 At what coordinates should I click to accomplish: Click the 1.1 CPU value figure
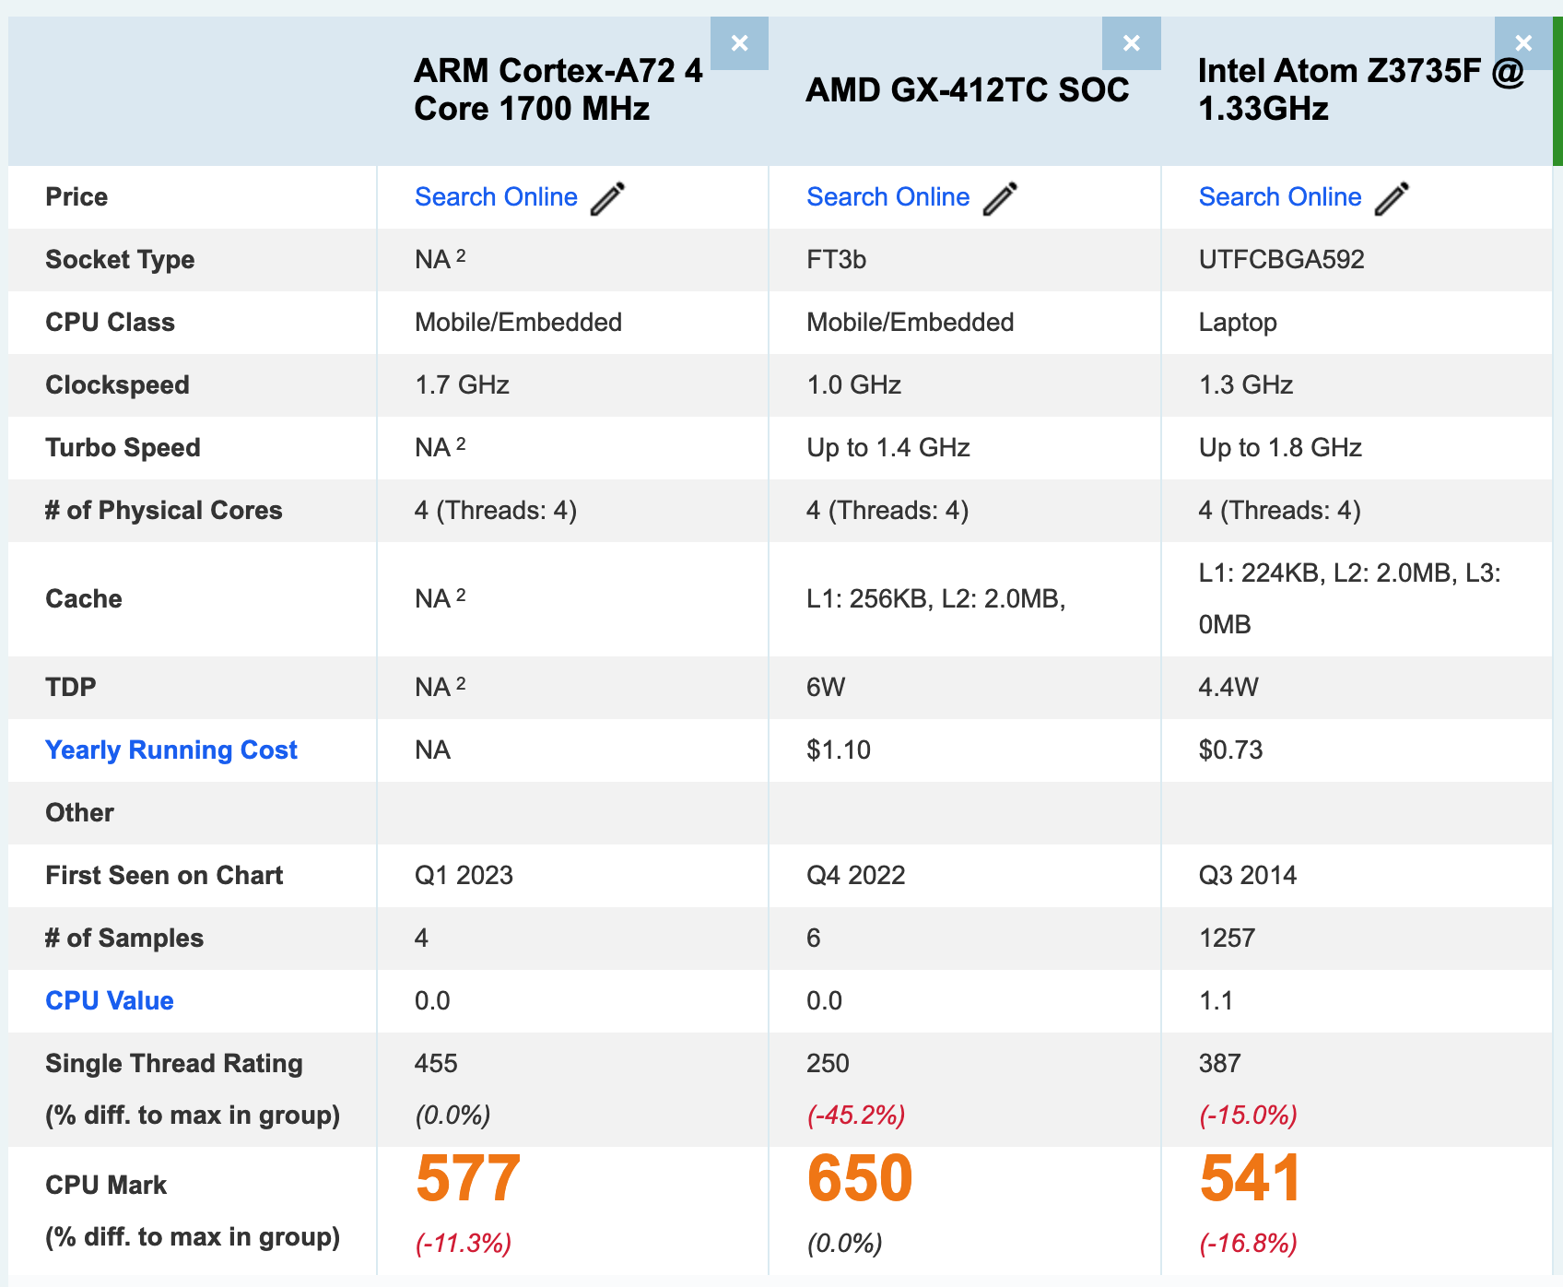tap(1216, 1001)
